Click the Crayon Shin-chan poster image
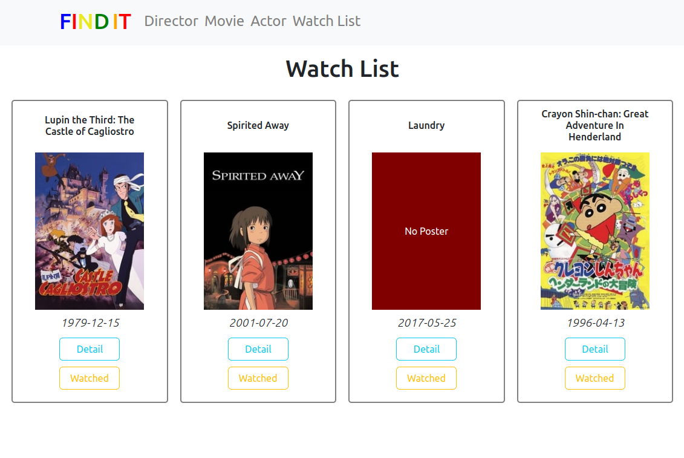The height and width of the screenshot is (458, 684). tap(595, 231)
